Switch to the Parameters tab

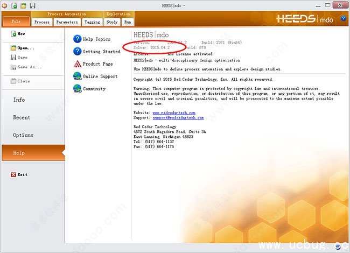(x=67, y=22)
